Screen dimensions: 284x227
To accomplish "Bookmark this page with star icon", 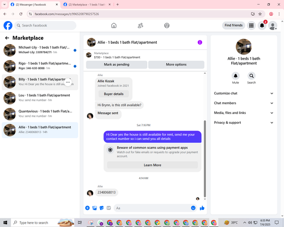I will coord(260,14).
